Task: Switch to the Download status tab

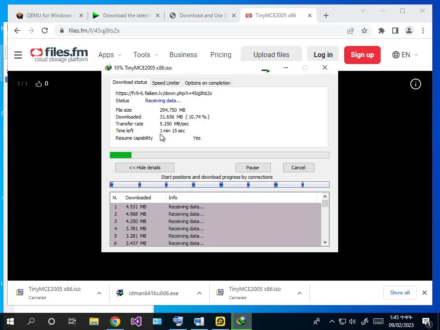Action: (130, 82)
